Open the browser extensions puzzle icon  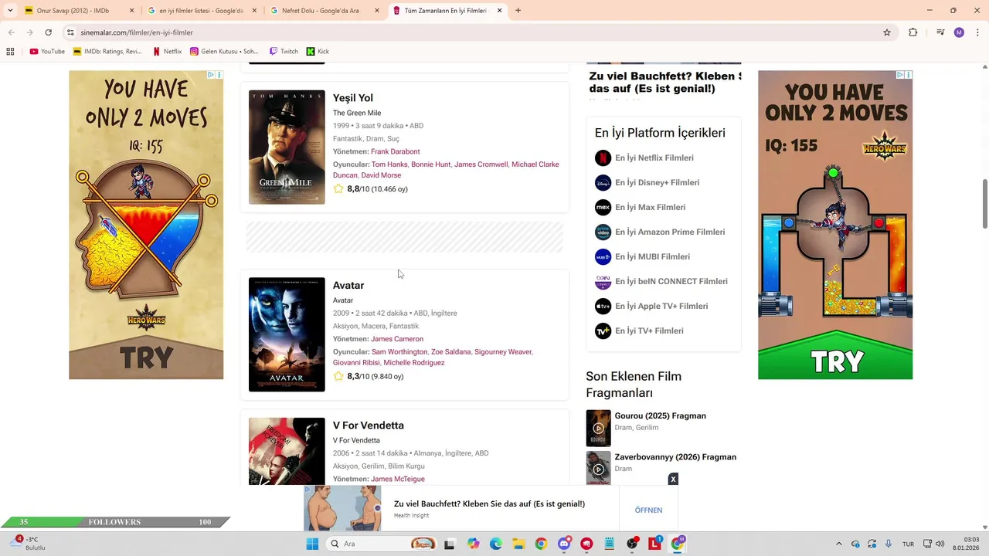tap(913, 32)
